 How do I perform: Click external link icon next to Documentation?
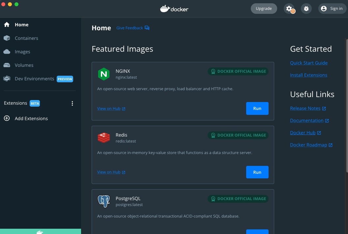(x=327, y=121)
